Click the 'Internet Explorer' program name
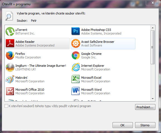 click(x=92, y=66)
